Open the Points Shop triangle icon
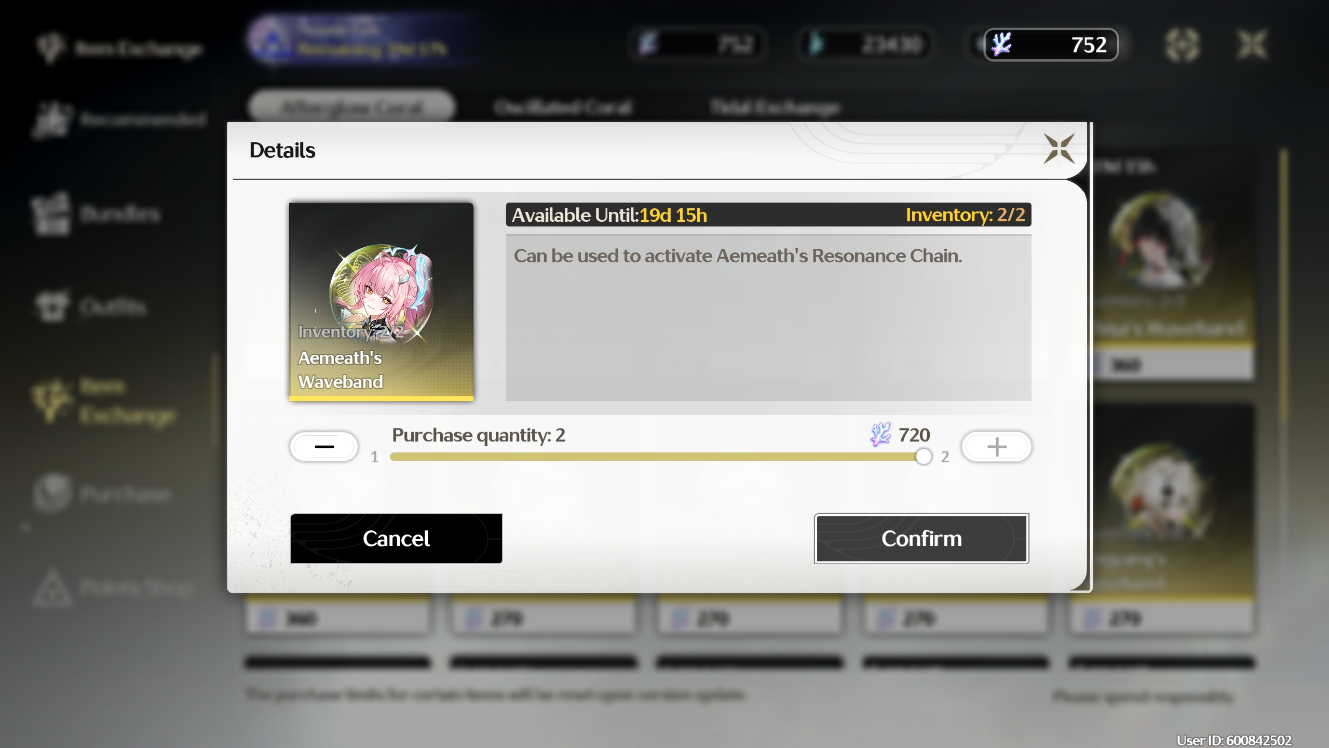Screen dimensions: 1329x748 tap(52, 588)
